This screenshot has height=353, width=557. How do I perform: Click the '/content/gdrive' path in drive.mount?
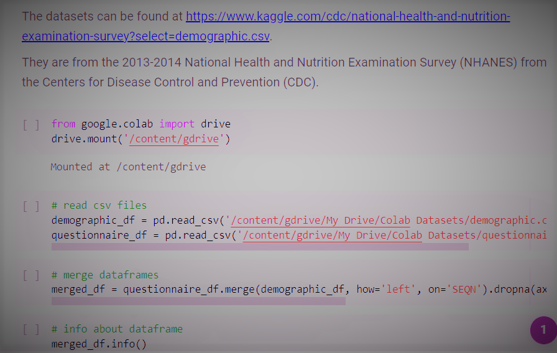tap(174, 139)
